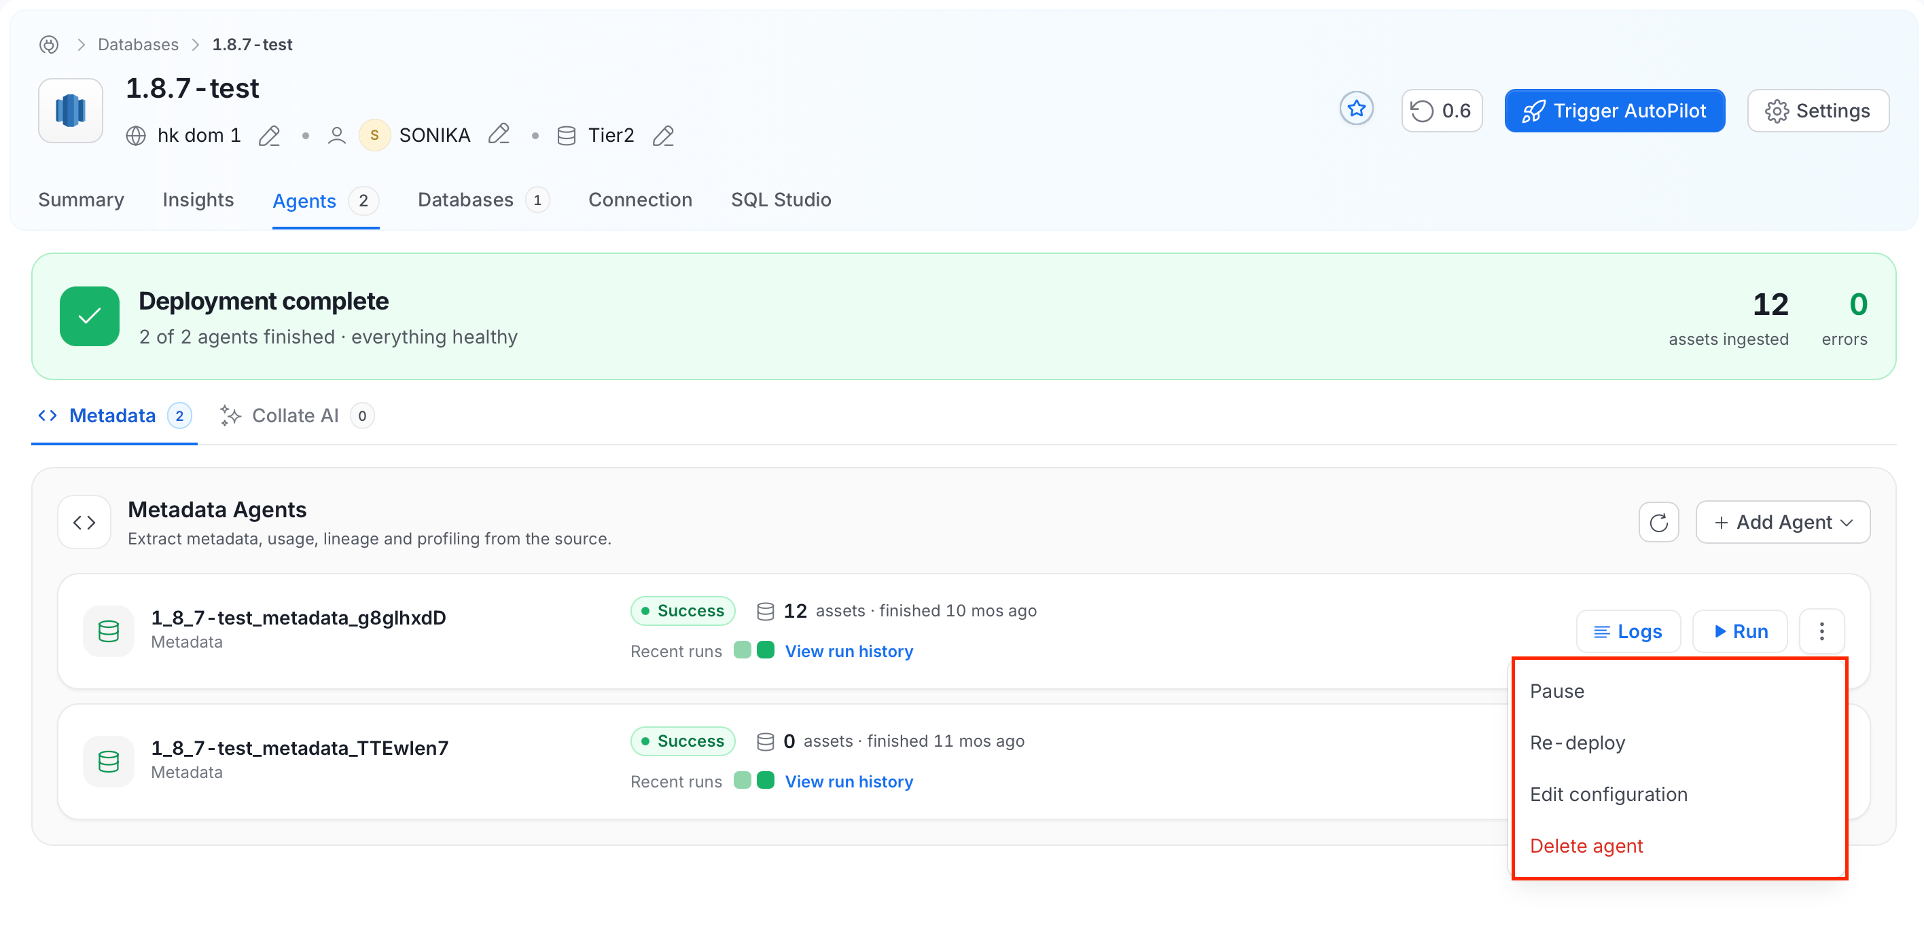This screenshot has width=1924, height=930.
Task: Click Trigger AutoPilot button
Action: pyautogui.click(x=1615, y=111)
